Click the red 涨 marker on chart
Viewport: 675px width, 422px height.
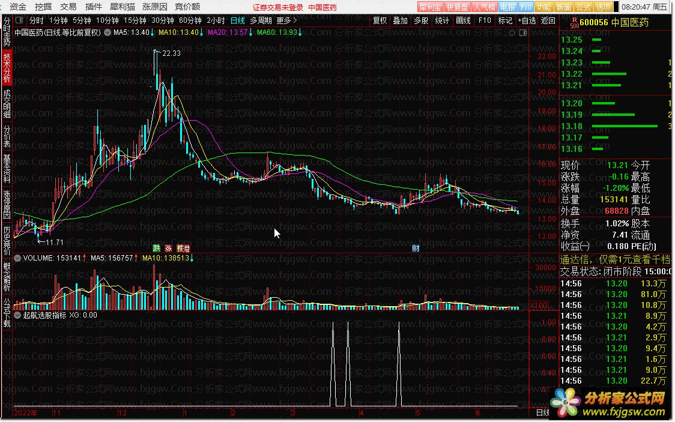click(168, 248)
